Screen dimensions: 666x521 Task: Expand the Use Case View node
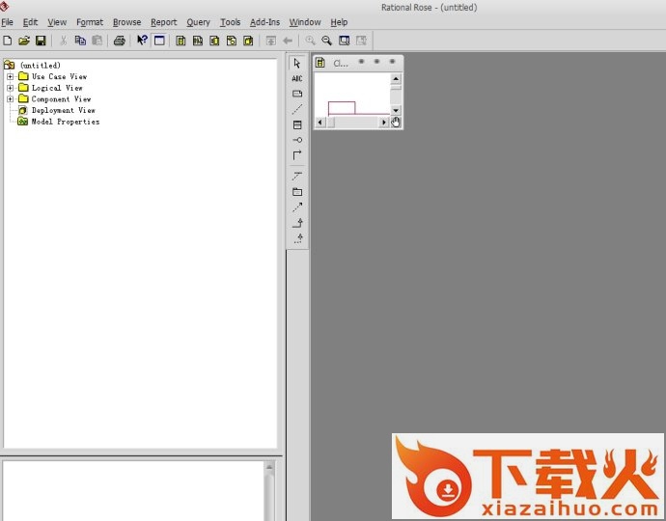tap(10, 76)
